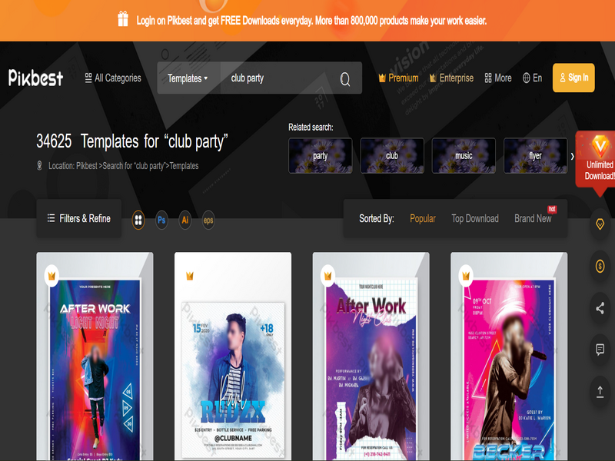The width and height of the screenshot is (615, 461).
Task: Click the back-to-top arrow icon
Action: tap(600, 391)
